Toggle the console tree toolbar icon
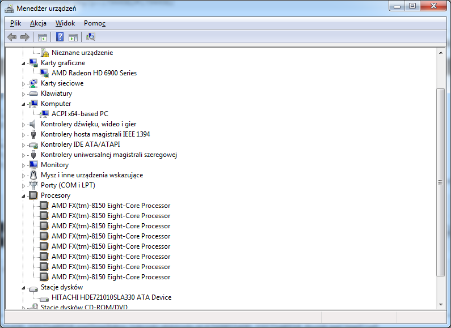Viewport: 451px width, 328px height. coord(43,37)
